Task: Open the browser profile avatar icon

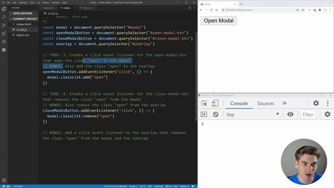Action: [x=325, y=10]
